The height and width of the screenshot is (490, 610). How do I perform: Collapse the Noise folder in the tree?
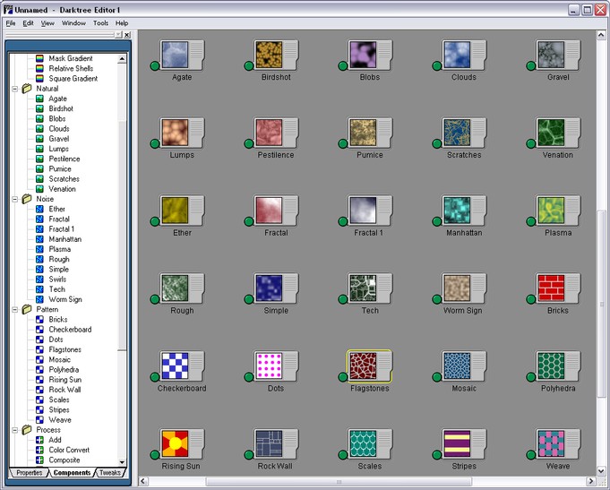point(15,199)
